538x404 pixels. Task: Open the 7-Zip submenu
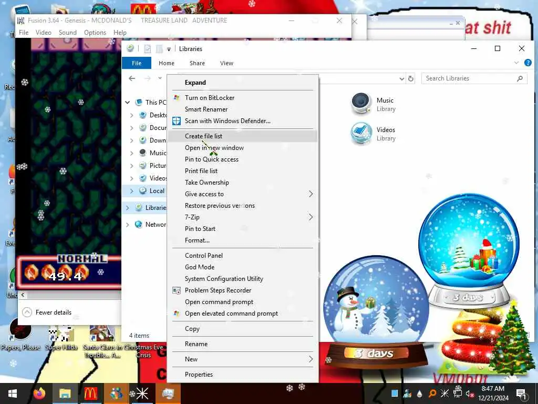point(243,217)
